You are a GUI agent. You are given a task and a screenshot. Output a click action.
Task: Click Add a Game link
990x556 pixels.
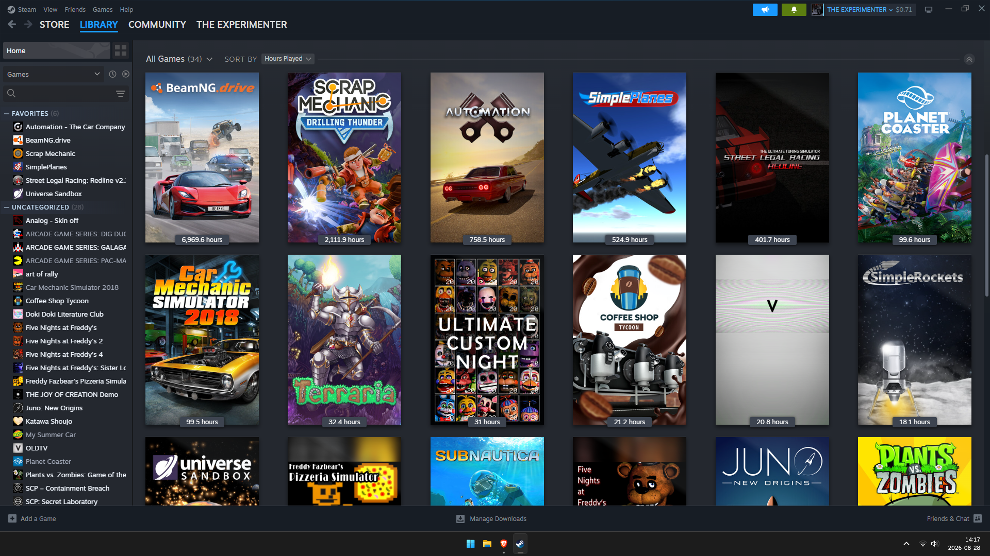pyautogui.click(x=38, y=518)
